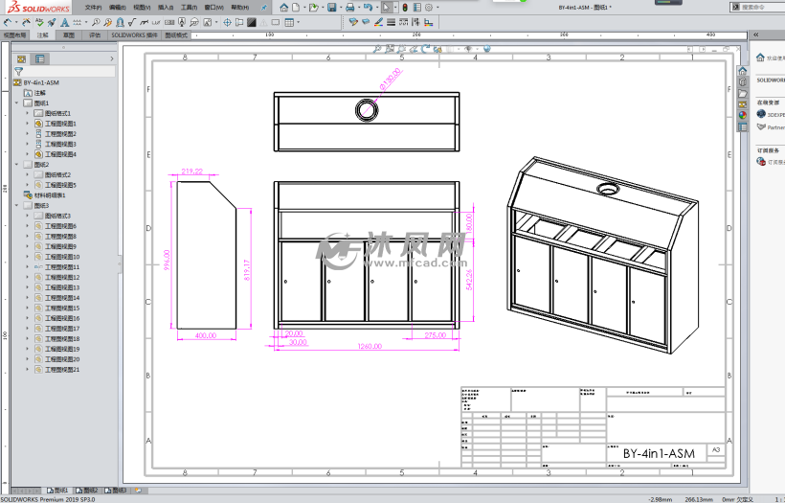This screenshot has width=785, height=503.
Task: Click the Home icon in the top toolbar
Action: pos(283,8)
